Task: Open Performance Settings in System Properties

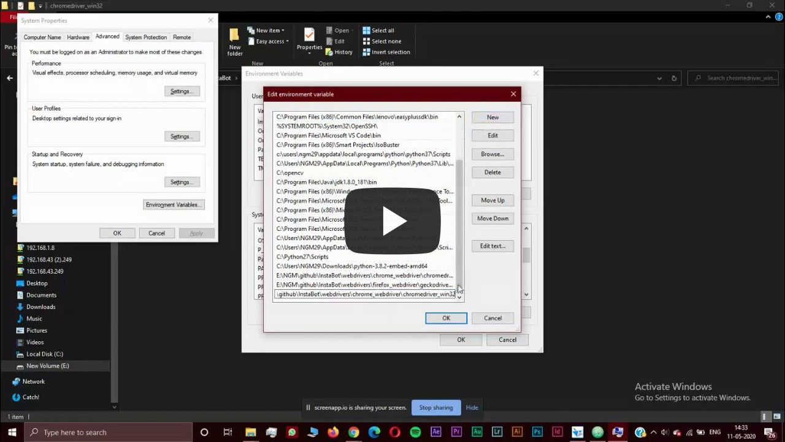Action: 182,91
